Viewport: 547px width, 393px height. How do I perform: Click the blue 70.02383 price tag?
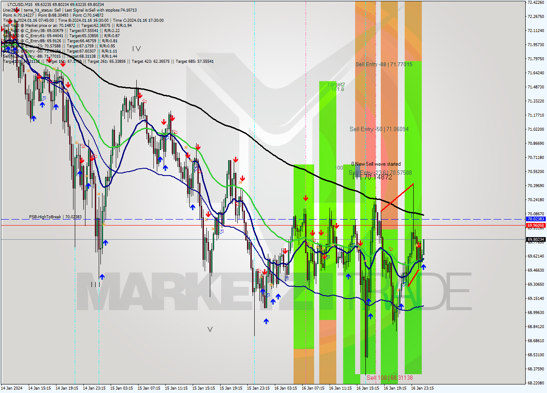click(x=536, y=219)
